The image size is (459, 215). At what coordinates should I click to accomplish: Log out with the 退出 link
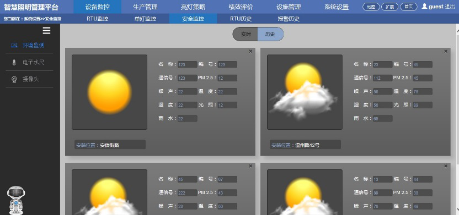450,7
